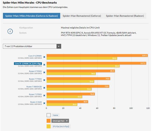
Task: Click the P1-Fps legend label
Action: pos(61,126)
